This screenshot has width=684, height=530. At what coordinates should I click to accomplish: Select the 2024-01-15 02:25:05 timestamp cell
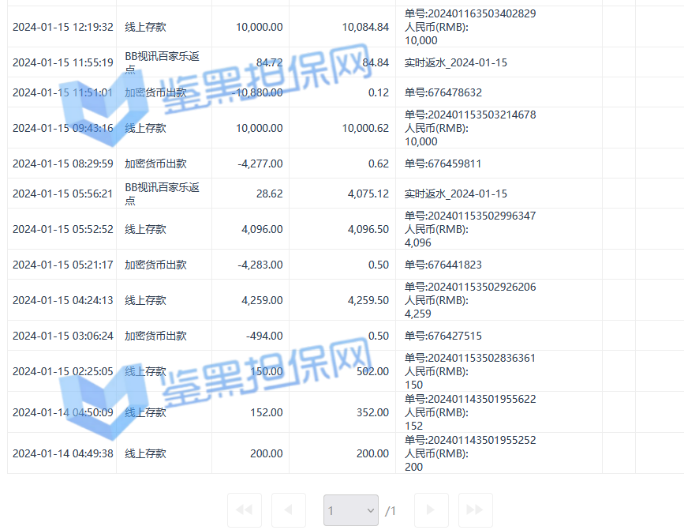pos(63,371)
